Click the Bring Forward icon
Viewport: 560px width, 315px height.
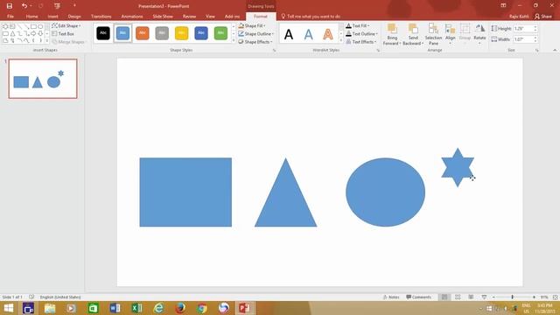pos(392,29)
